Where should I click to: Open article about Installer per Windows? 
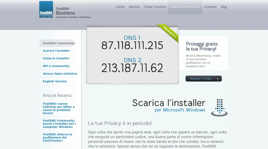pyautogui.click(x=59, y=124)
